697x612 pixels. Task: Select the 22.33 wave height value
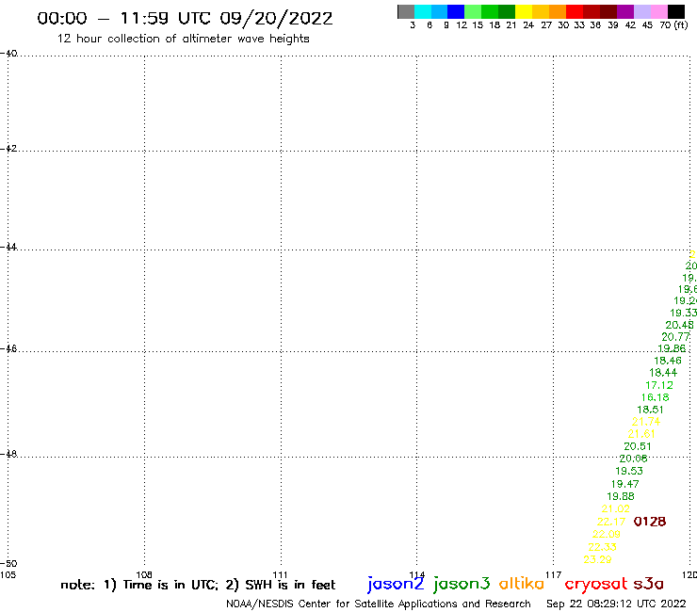(x=602, y=547)
